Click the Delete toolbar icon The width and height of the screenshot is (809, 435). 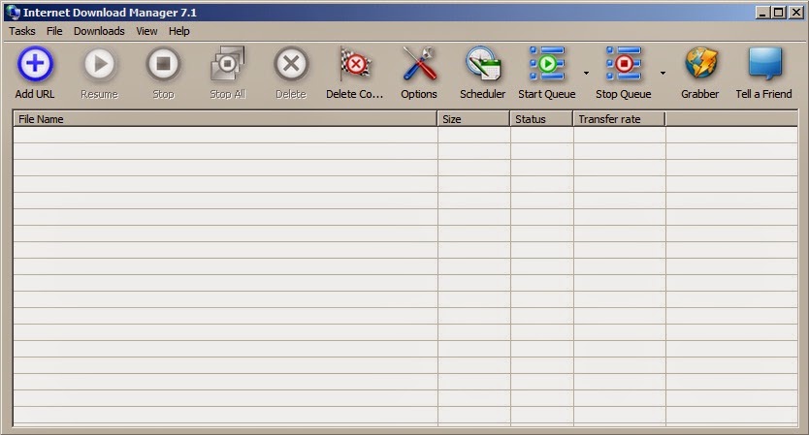(x=291, y=64)
